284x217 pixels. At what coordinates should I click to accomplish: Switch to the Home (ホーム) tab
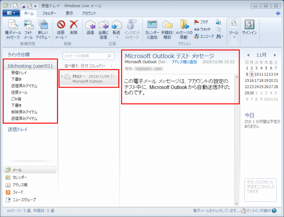pyautogui.click(x=29, y=13)
